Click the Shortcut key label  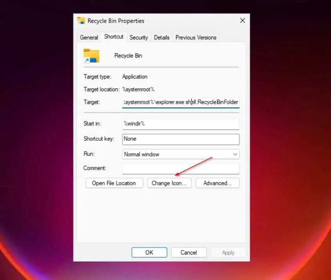(99, 138)
